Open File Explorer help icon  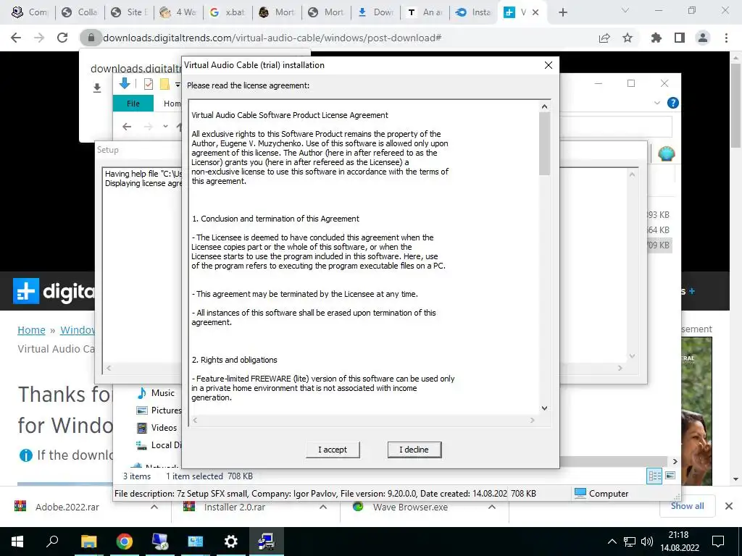[x=672, y=103]
